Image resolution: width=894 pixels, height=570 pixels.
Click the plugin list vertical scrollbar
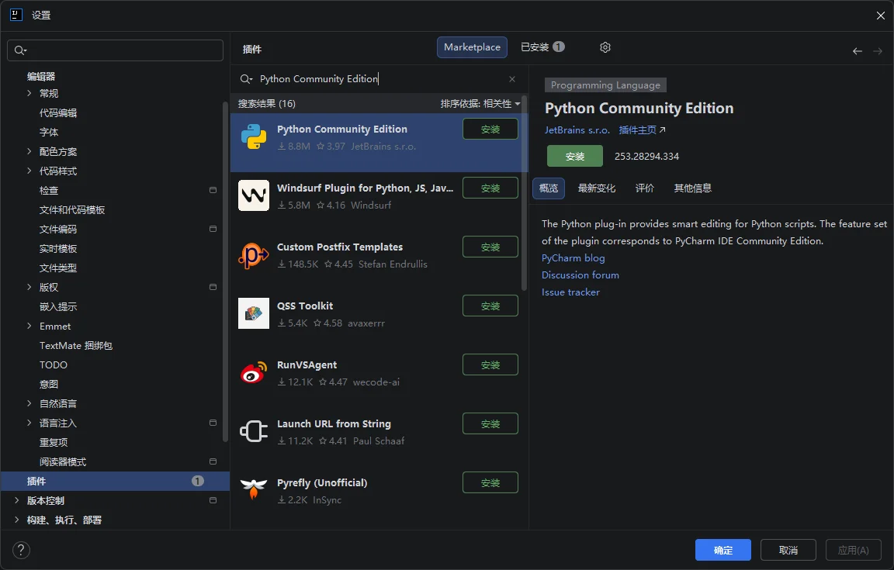(x=525, y=194)
